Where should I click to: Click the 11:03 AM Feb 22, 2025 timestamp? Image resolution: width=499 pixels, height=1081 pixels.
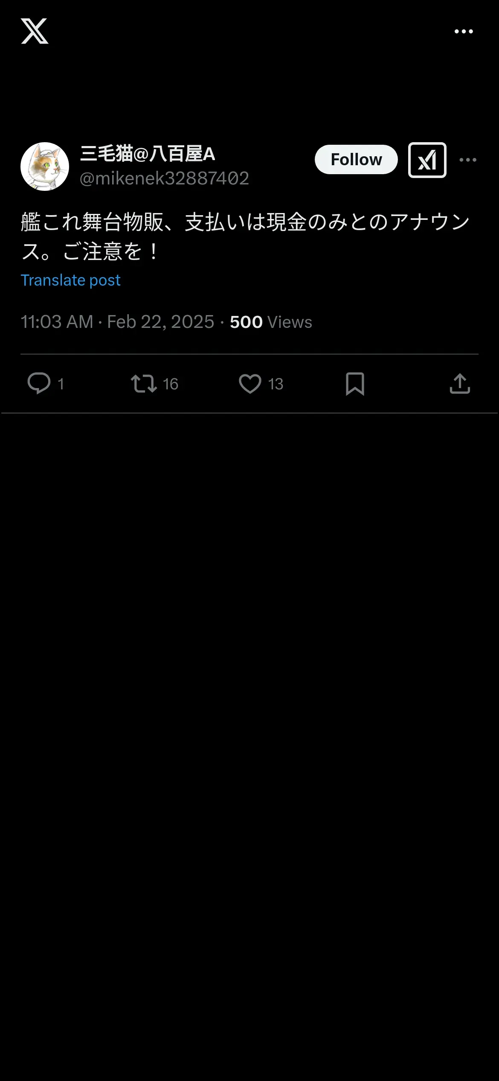(117, 322)
